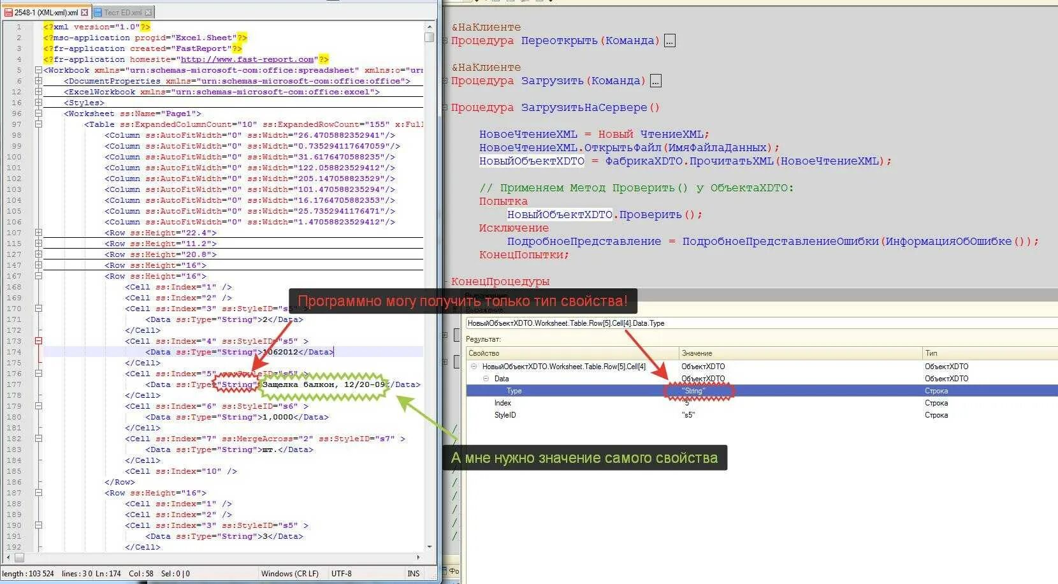Expand the Styles node at line 16
Viewport: 1058px width, 584px height.
tap(38, 103)
